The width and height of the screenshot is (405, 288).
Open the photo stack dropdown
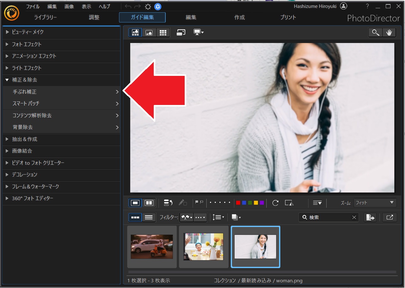coord(236,217)
